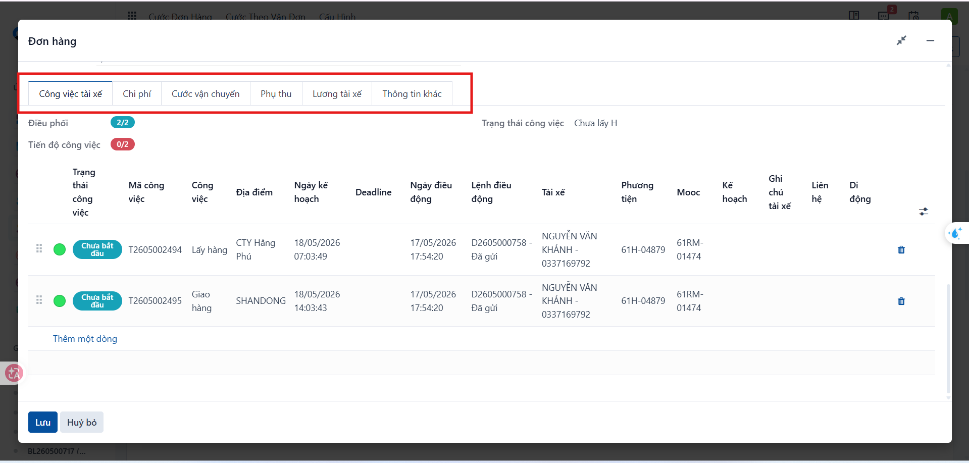Open Thông tin khác tab

click(412, 94)
